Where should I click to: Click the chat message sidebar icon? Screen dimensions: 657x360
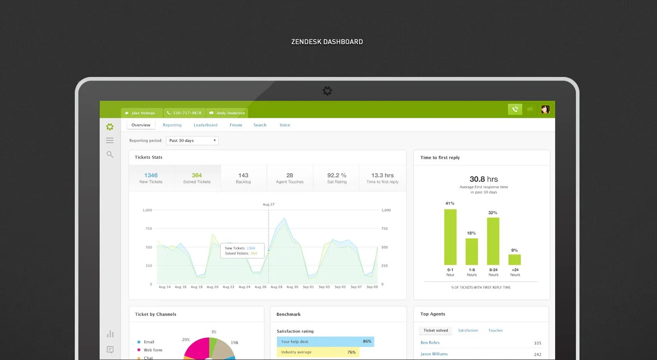110,350
